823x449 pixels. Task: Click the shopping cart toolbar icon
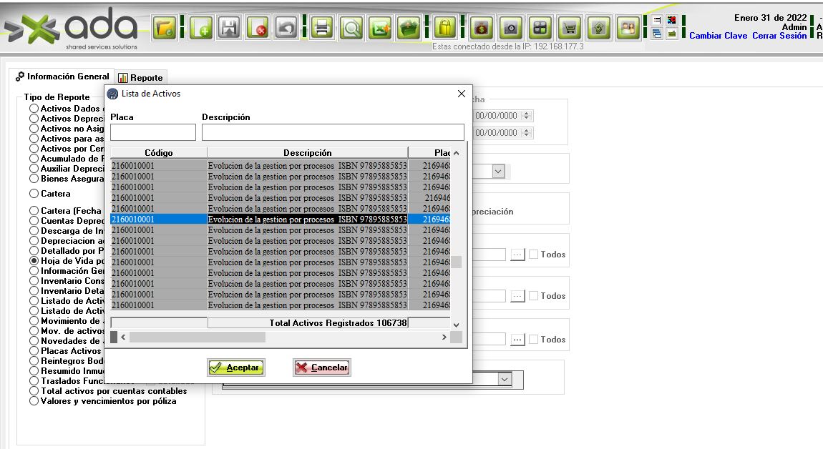click(x=570, y=29)
